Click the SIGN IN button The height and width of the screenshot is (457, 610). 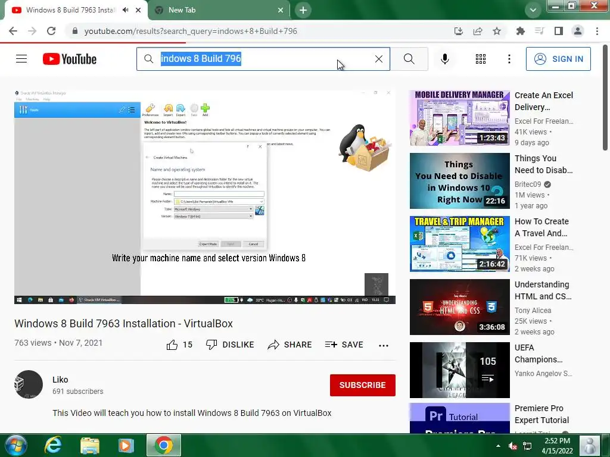(558, 59)
